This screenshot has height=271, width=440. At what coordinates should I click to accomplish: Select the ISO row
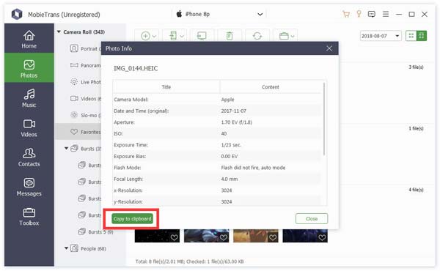pyautogui.click(x=217, y=134)
